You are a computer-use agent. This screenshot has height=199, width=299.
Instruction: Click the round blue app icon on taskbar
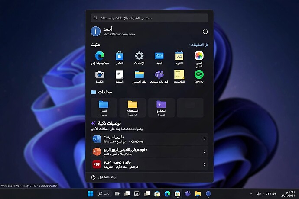[x=208, y=194]
